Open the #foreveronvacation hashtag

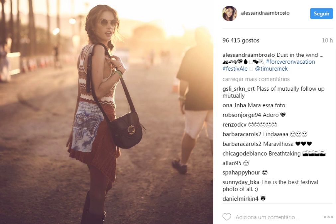click(290, 62)
